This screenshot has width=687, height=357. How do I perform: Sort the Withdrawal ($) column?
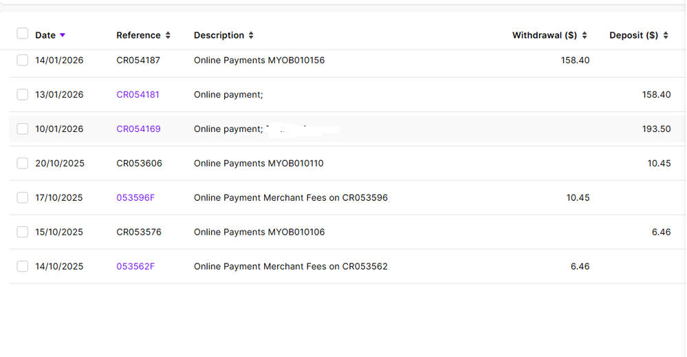[x=585, y=35]
